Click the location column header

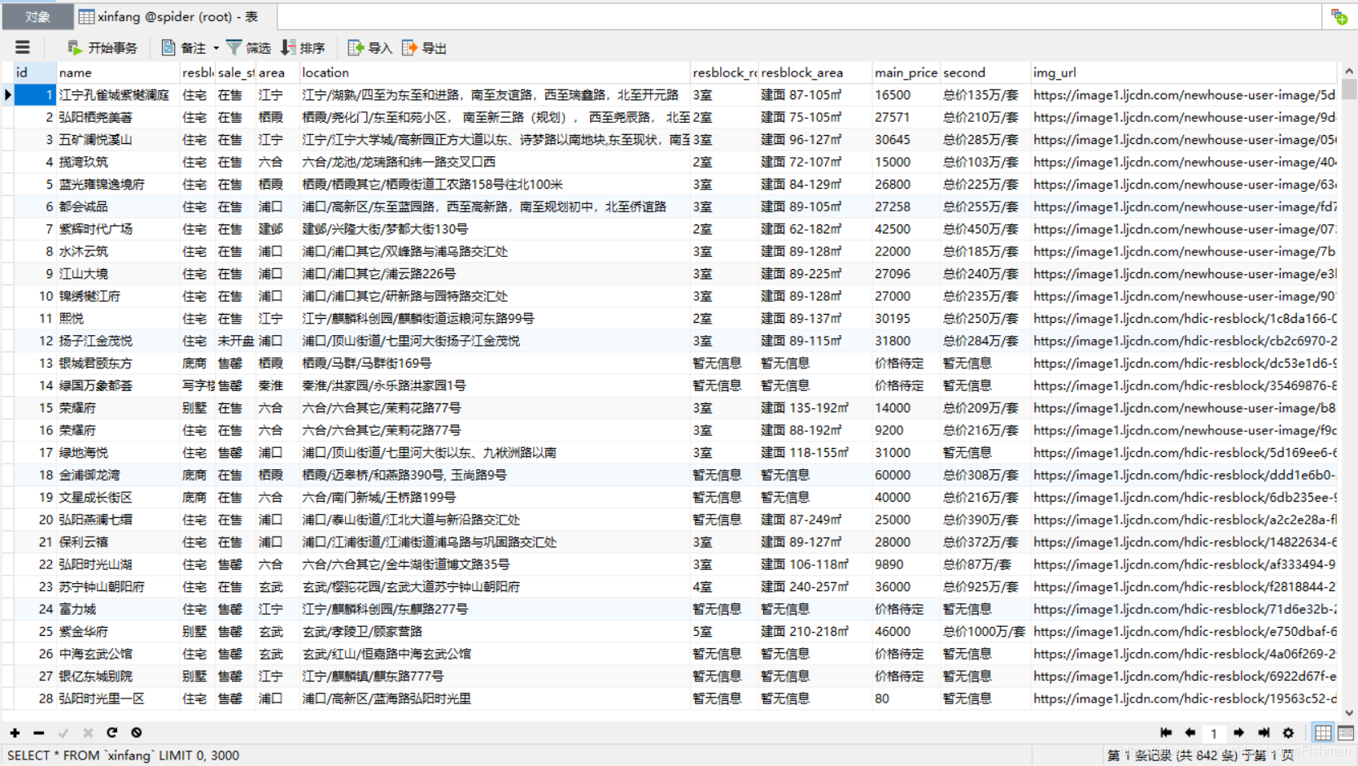(x=495, y=72)
